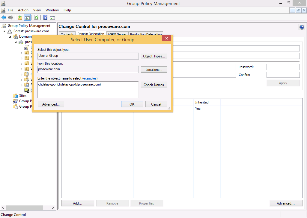Viewport: 307px width, 218px height.
Task: Open the examples link in the dialog
Action: click(x=90, y=78)
